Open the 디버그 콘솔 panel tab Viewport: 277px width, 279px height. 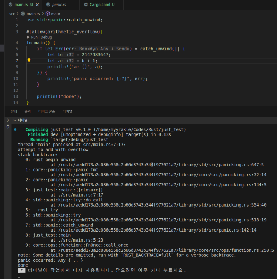46,111
